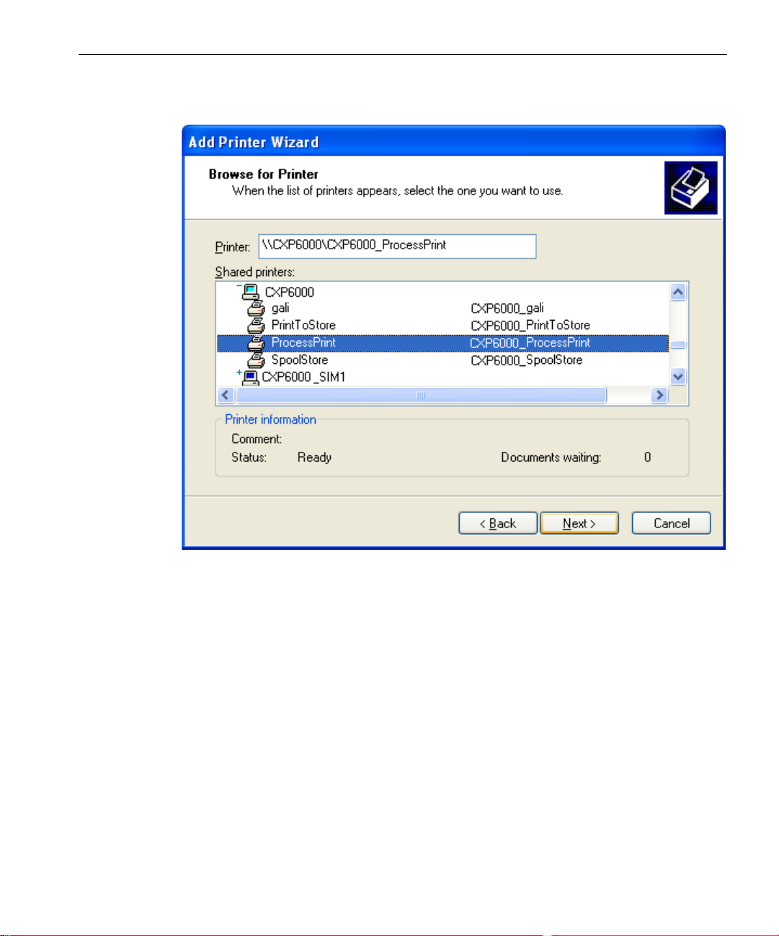Click the Printer path input field
Image resolution: width=779 pixels, height=936 pixels.
coord(398,246)
